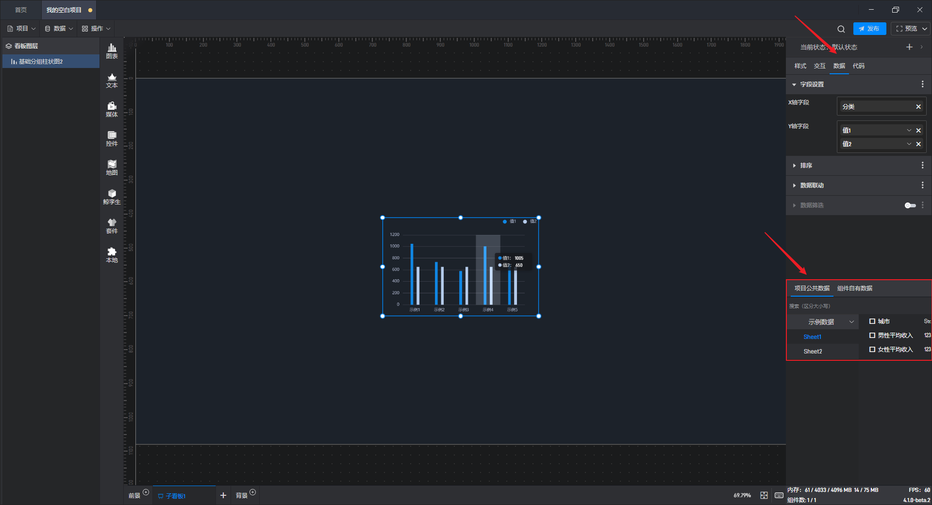Open more options for 字段设置 section
This screenshot has width=932, height=505.
tap(922, 84)
